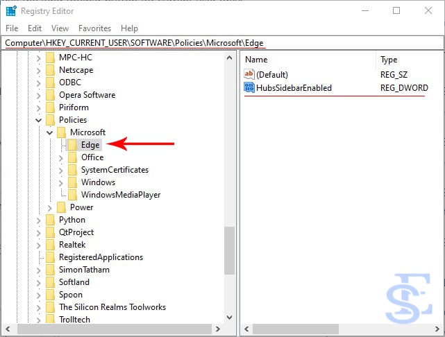The image size is (445, 337).
Task: Select the Spoon folder icon
Action: [50, 295]
